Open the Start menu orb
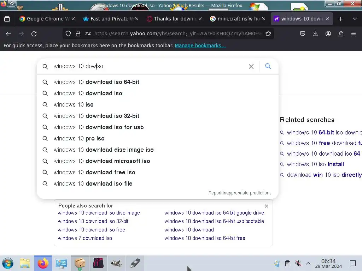 (8, 263)
